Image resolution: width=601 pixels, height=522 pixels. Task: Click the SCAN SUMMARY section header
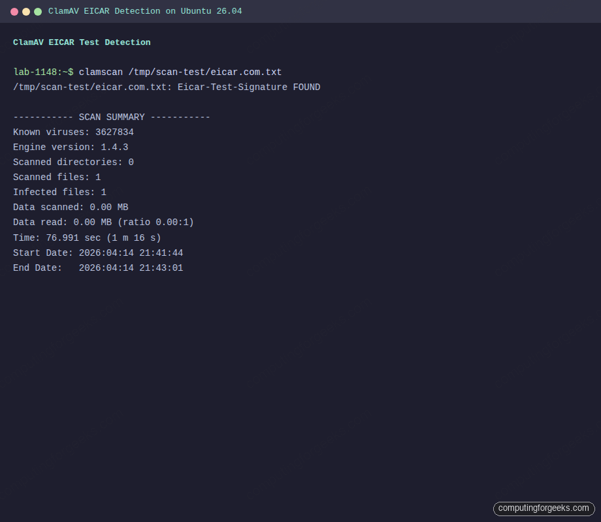[111, 117]
